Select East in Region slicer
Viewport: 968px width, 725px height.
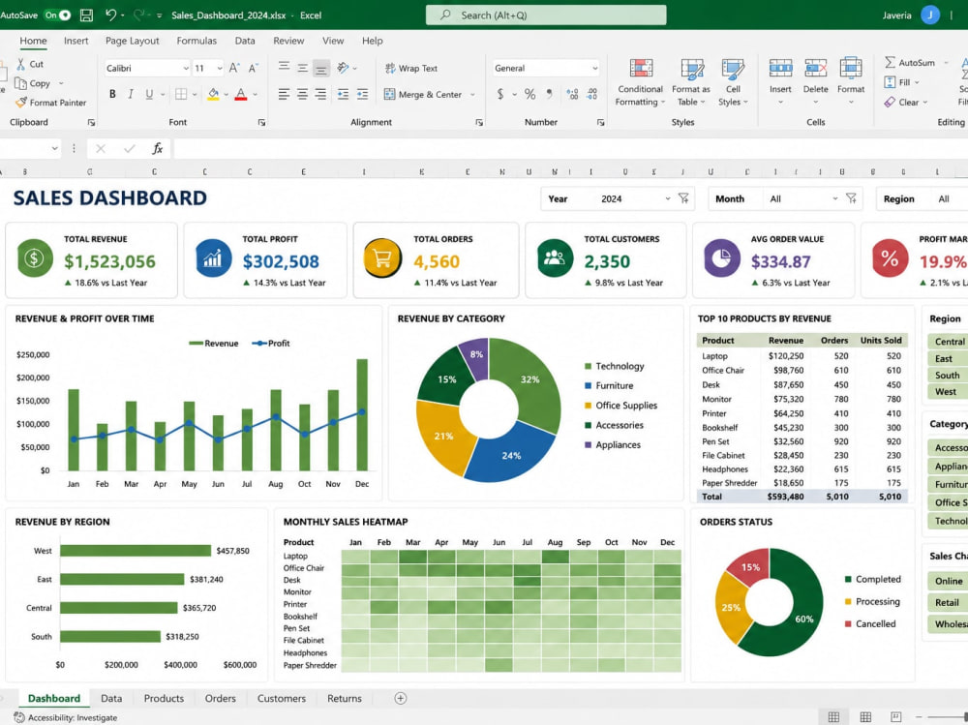[x=949, y=359]
